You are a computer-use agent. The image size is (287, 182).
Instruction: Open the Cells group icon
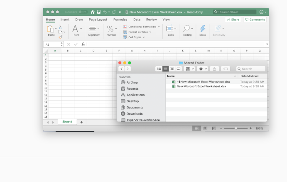click(x=169, y=29)
